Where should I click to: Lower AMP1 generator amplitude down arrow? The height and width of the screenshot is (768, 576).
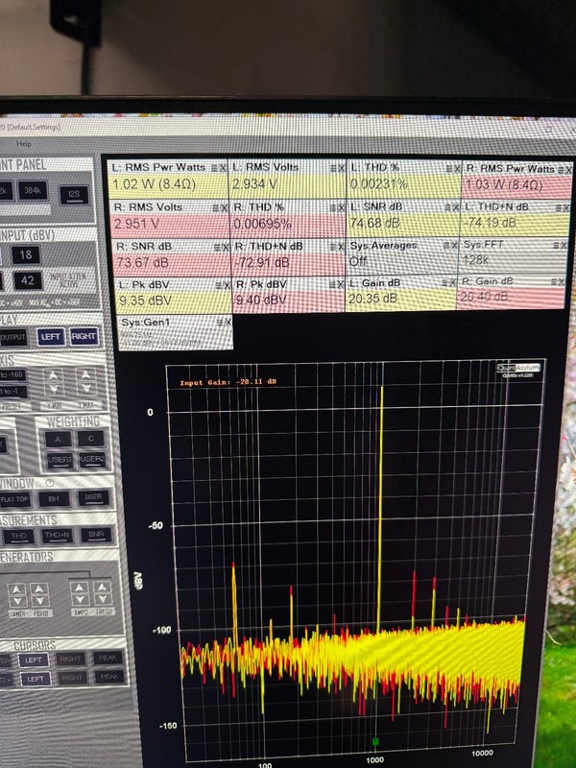click(x=17, y=601)
